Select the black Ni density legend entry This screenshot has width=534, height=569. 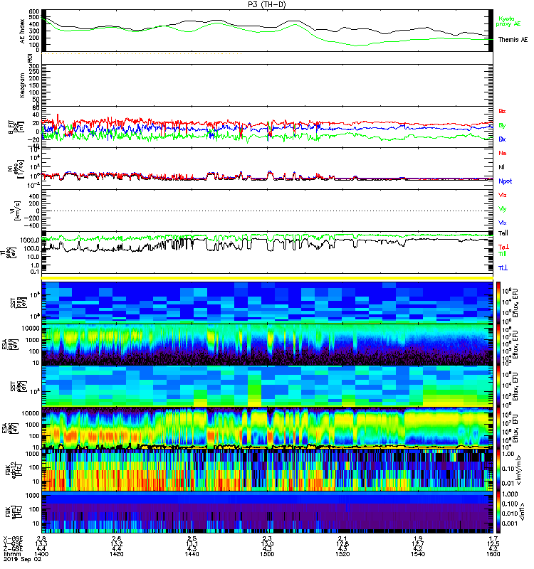(x=501, y=167)
